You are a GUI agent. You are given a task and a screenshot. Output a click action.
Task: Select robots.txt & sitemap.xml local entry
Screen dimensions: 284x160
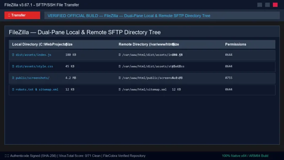pyautogui.click(x=37, y=89)
